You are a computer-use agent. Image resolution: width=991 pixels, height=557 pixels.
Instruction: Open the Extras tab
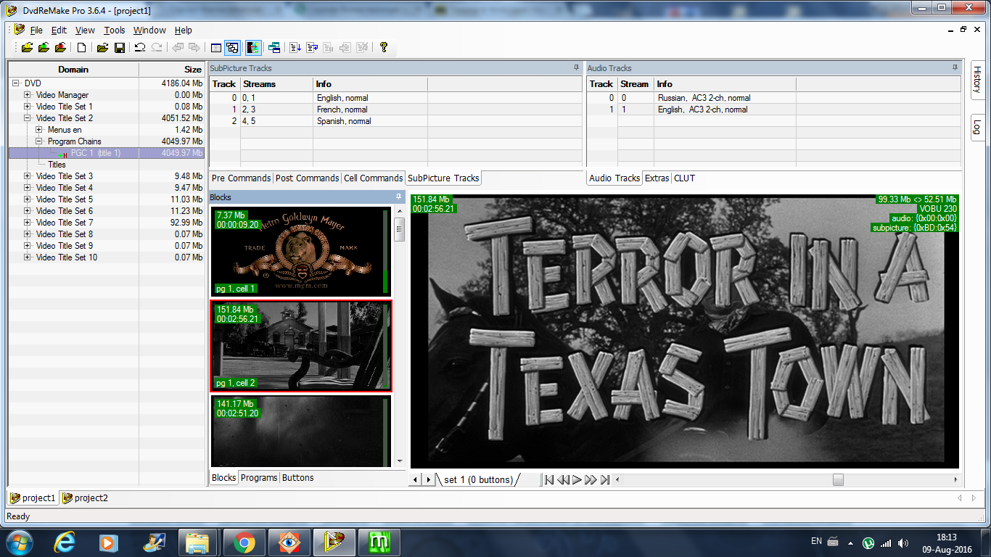coord(657,178)
